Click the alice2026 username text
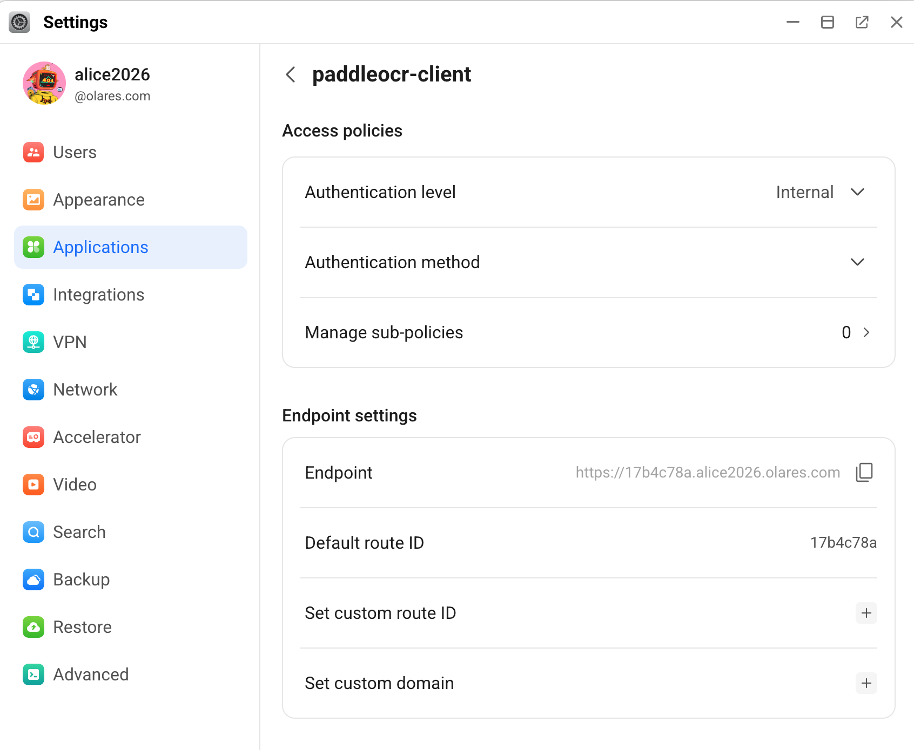914x750 pixels. pyautogui.click(x=112, y=74)
